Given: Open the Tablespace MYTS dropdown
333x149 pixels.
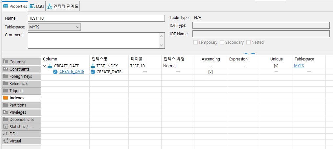Looking at the screenshot, I should (54, 27).
